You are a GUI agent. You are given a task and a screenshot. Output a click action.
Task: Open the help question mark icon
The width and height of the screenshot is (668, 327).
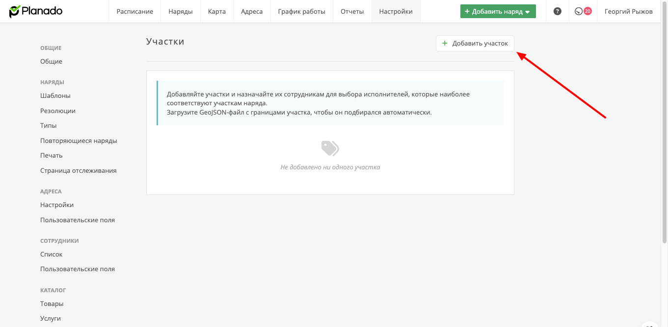click(x=558, y=11)
